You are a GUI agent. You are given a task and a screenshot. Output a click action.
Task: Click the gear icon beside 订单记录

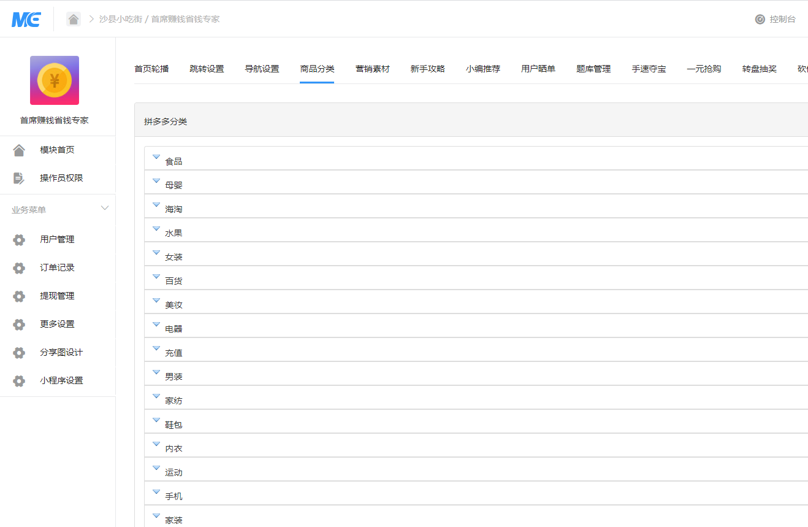[19, 268]
